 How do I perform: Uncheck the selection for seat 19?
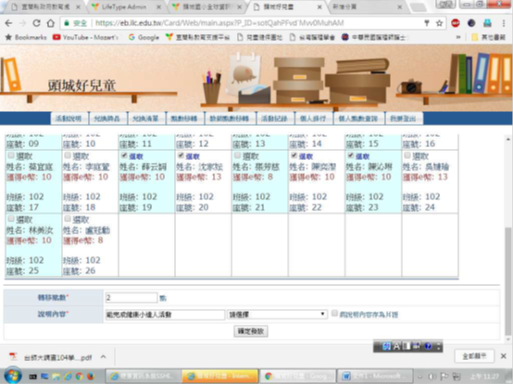click(x=124, y=155)
